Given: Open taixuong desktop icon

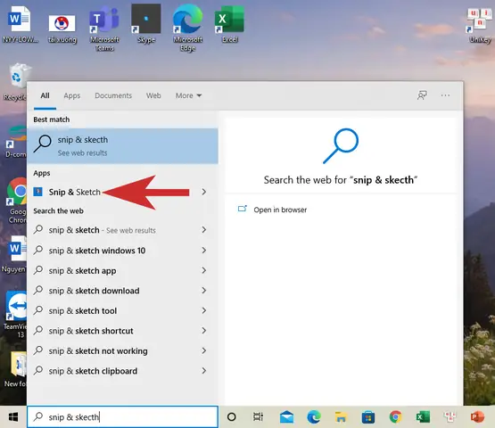Looking at the screenshot, I should click(x=62, y=29).
